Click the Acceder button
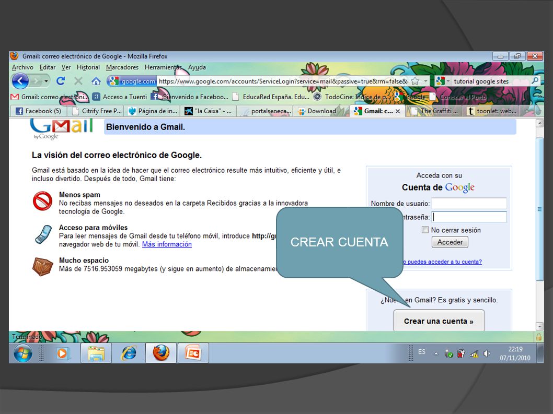The width and height of the screenshot is (553, 414). point(450,242)
